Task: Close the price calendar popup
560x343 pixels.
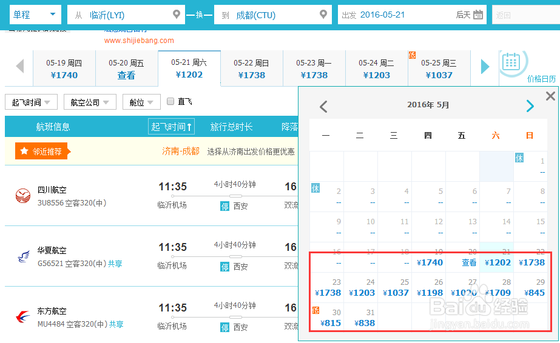Action: coord(550,96)
